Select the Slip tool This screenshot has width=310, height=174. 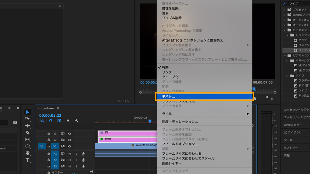27,140
